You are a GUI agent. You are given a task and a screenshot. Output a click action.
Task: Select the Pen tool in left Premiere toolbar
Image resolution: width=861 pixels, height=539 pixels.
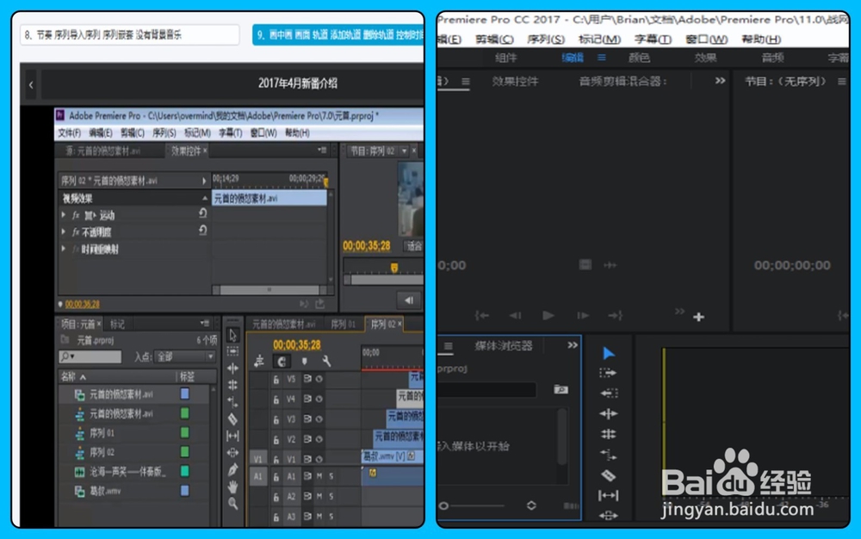232,470
